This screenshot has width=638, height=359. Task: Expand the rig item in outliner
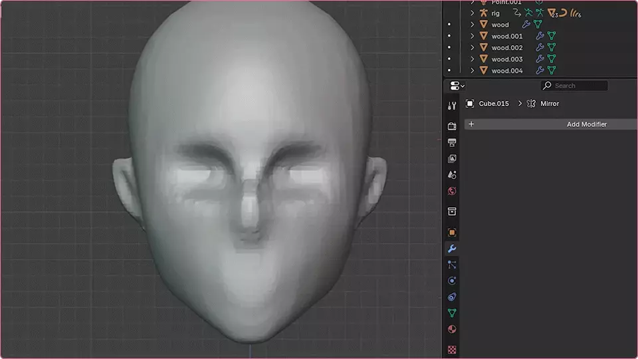(x=473, y=13)
